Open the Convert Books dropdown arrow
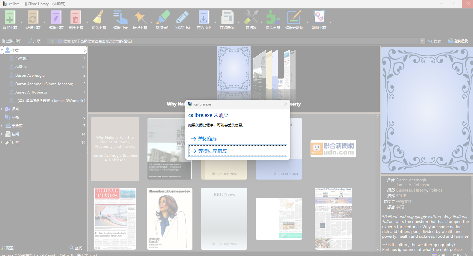The image size is (473, 256). point(45,22)
